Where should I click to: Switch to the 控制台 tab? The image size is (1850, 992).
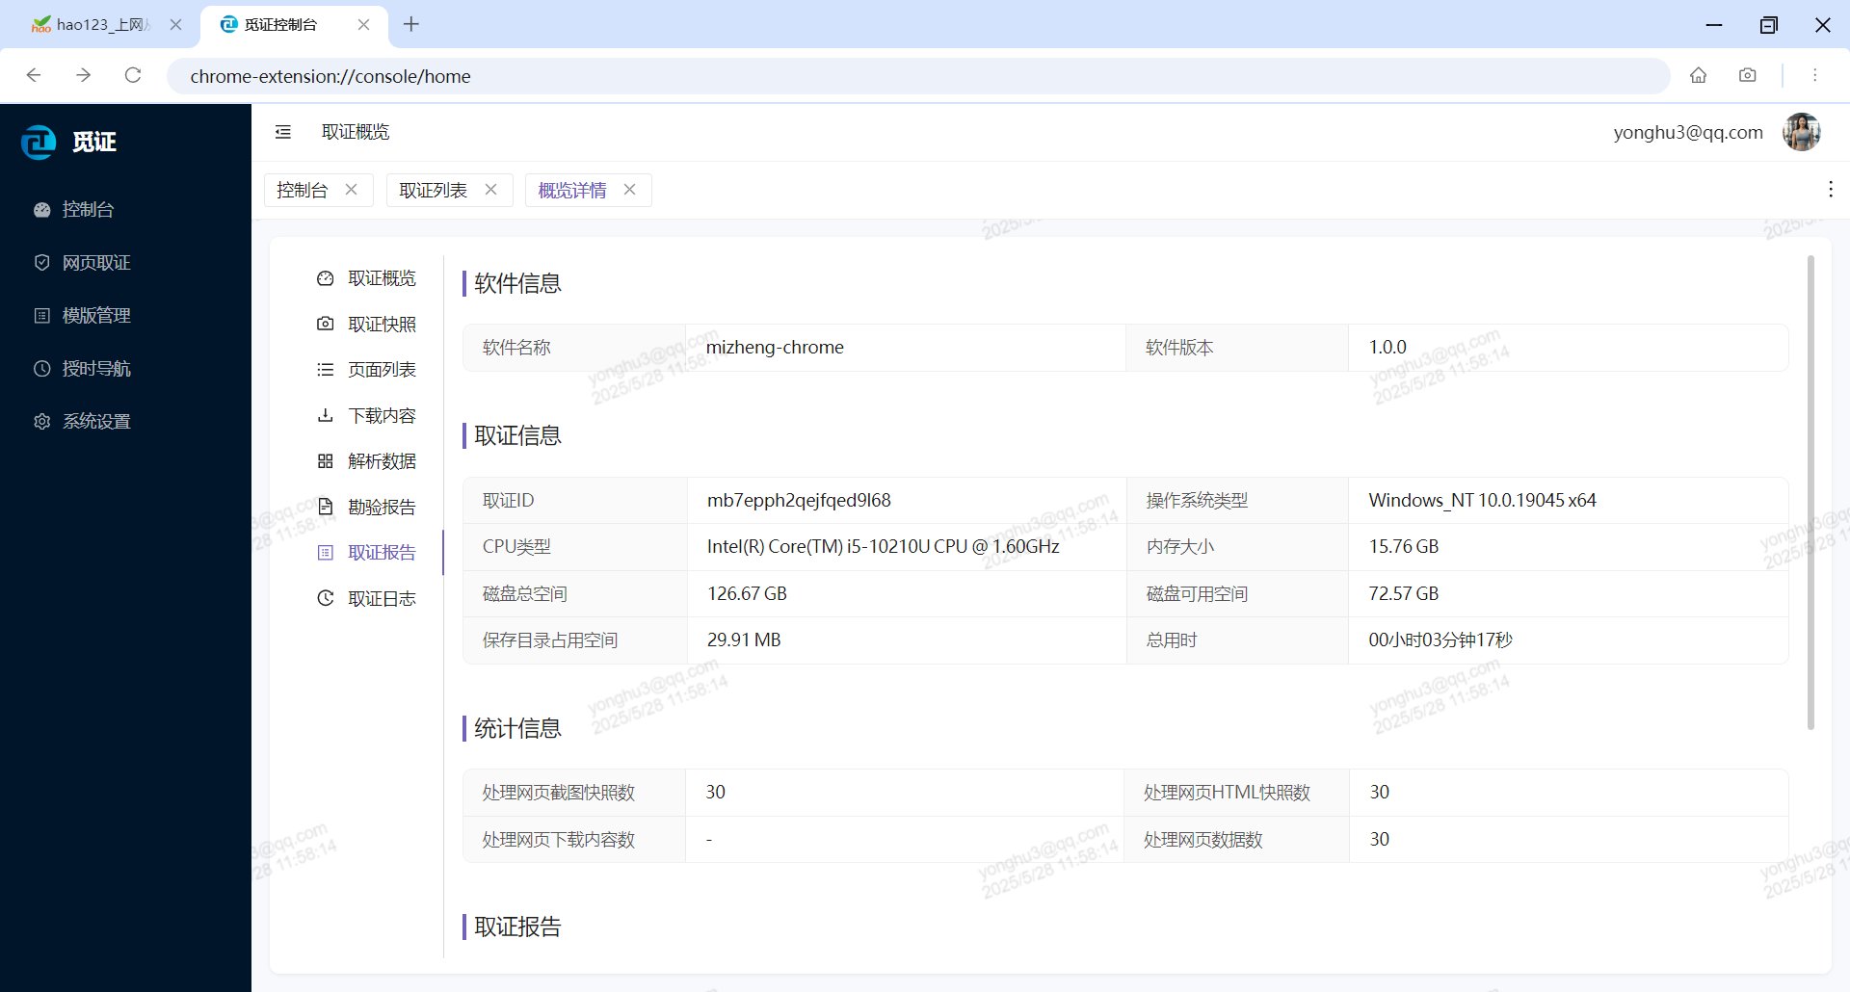302,191
